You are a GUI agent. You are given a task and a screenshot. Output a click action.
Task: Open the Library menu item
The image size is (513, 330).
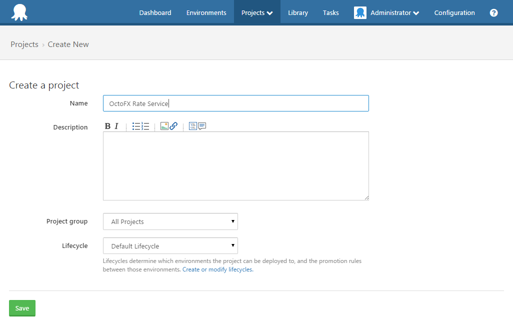297,12
